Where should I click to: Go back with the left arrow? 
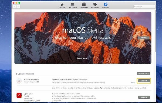(x=15, y=6)
